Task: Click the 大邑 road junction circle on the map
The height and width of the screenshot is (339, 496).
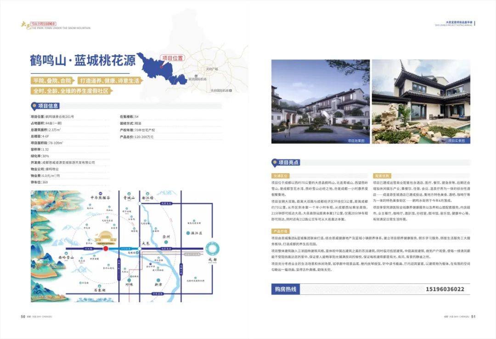Action: 139,249
